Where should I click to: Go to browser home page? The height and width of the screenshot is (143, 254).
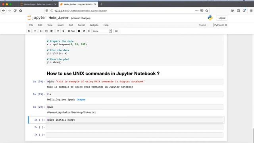(21, 11)
